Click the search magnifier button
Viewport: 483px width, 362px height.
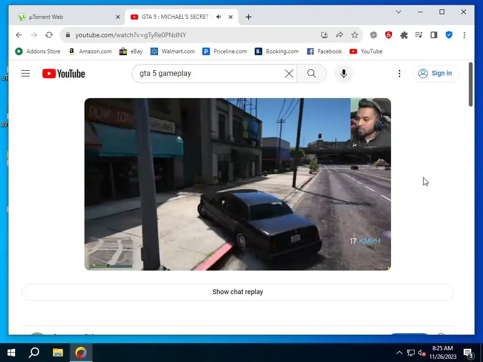[311, 74]
